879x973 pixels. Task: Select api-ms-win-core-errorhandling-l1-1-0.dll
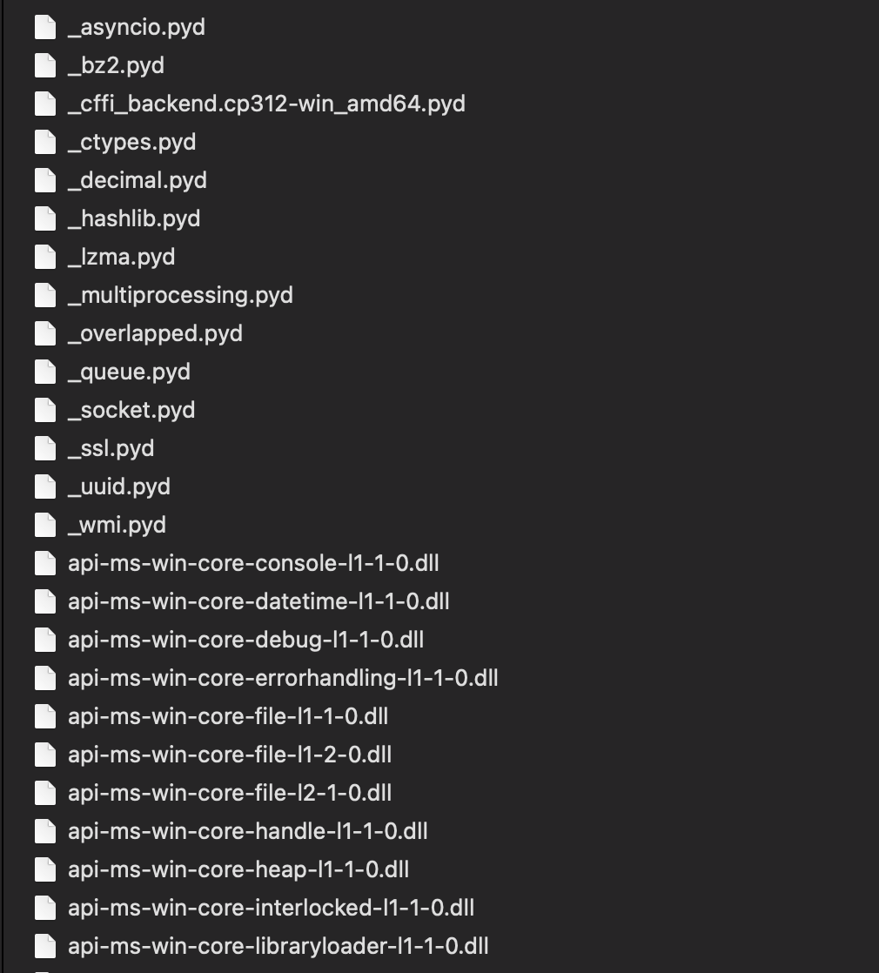pyautogui.click(x=283, y=678)
